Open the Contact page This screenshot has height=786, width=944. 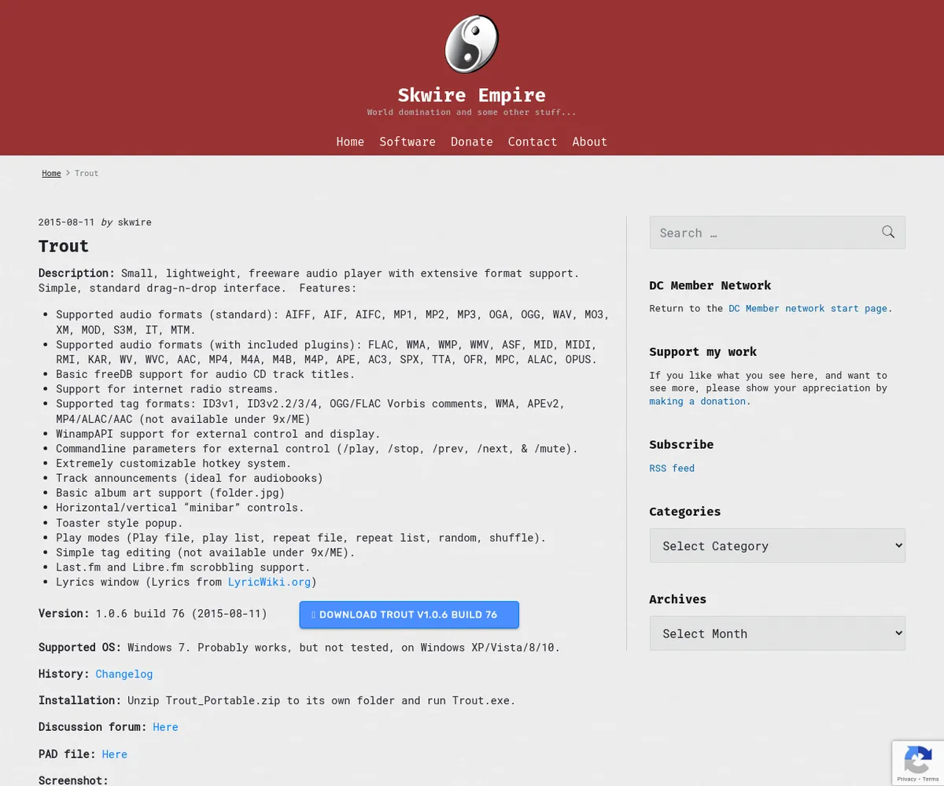533,141
